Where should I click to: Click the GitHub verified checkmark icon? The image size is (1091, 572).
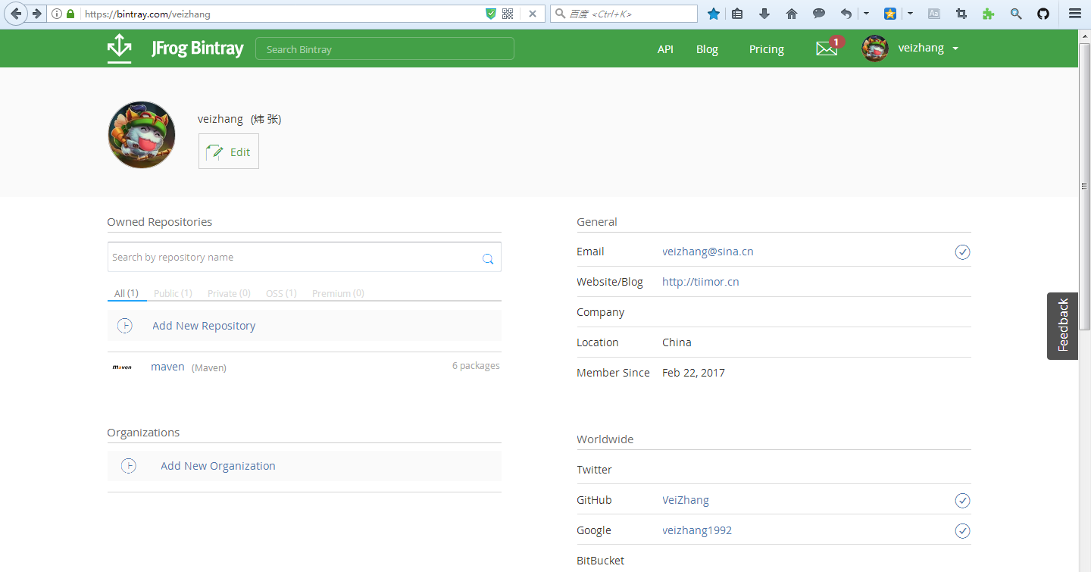(x=962, y=501)
